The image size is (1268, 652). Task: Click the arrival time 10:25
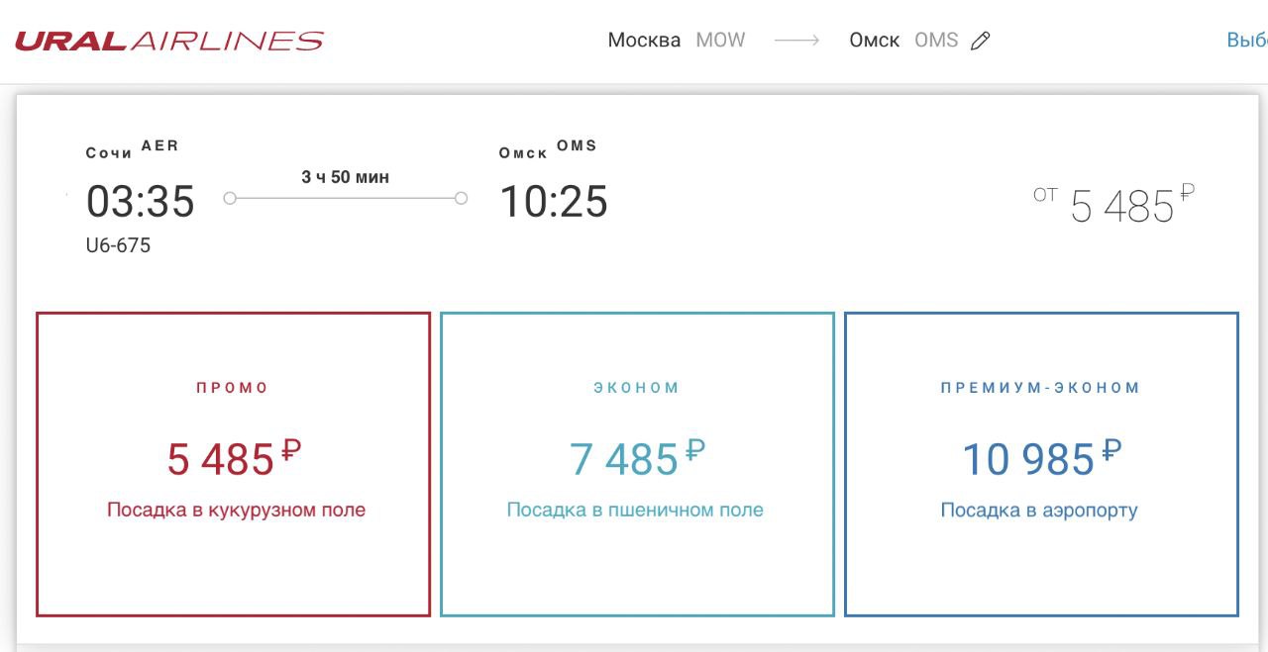click(554, 202)
